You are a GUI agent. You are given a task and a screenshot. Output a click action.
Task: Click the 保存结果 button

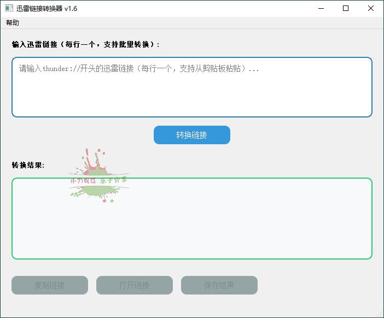click(219, 285)
